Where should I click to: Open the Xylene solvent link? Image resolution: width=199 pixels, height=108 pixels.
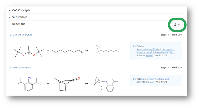pyautogui.click(x=149, y=55)
